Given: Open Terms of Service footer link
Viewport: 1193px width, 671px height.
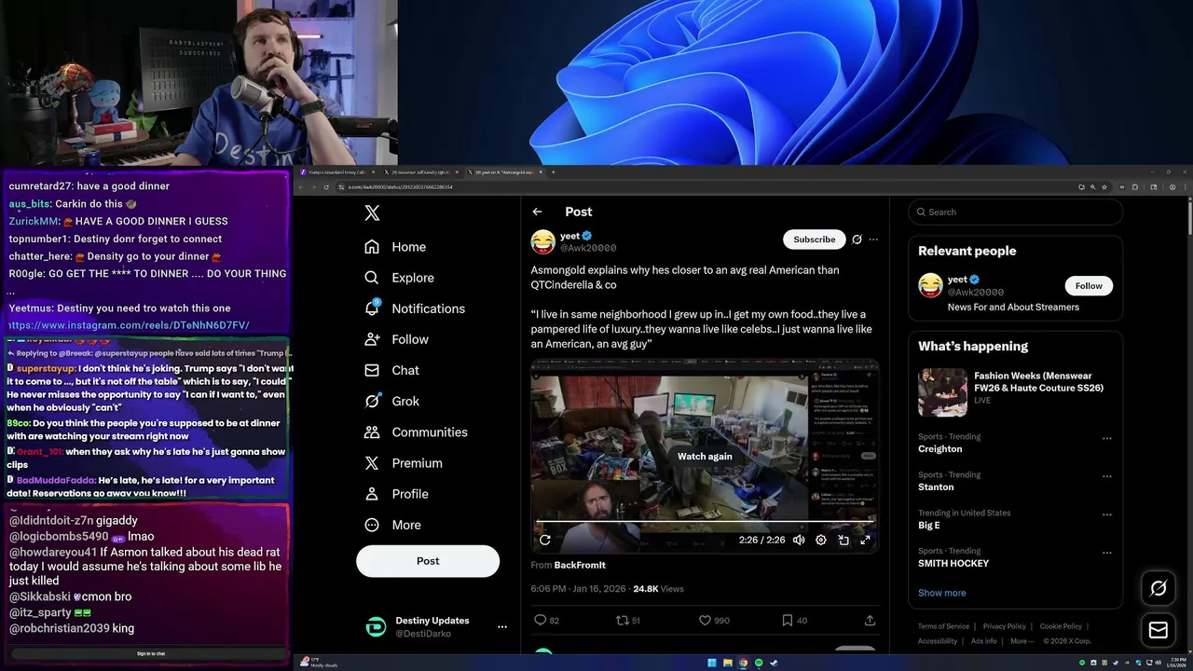Looking at the screenshot, I should [x=944, y=626].
